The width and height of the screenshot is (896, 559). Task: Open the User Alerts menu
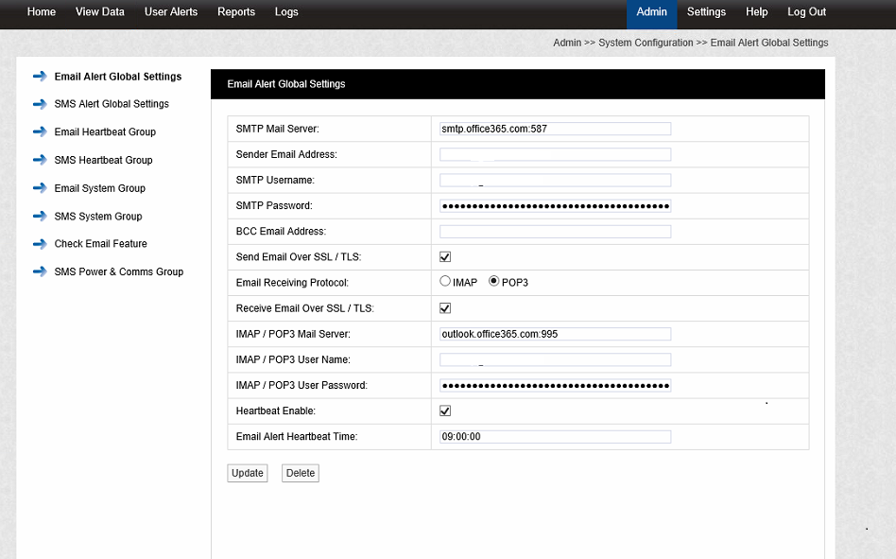coord(171,12)
